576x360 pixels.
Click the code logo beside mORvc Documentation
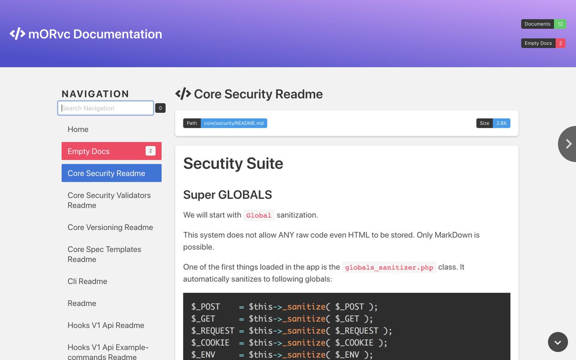click(17, 34)
